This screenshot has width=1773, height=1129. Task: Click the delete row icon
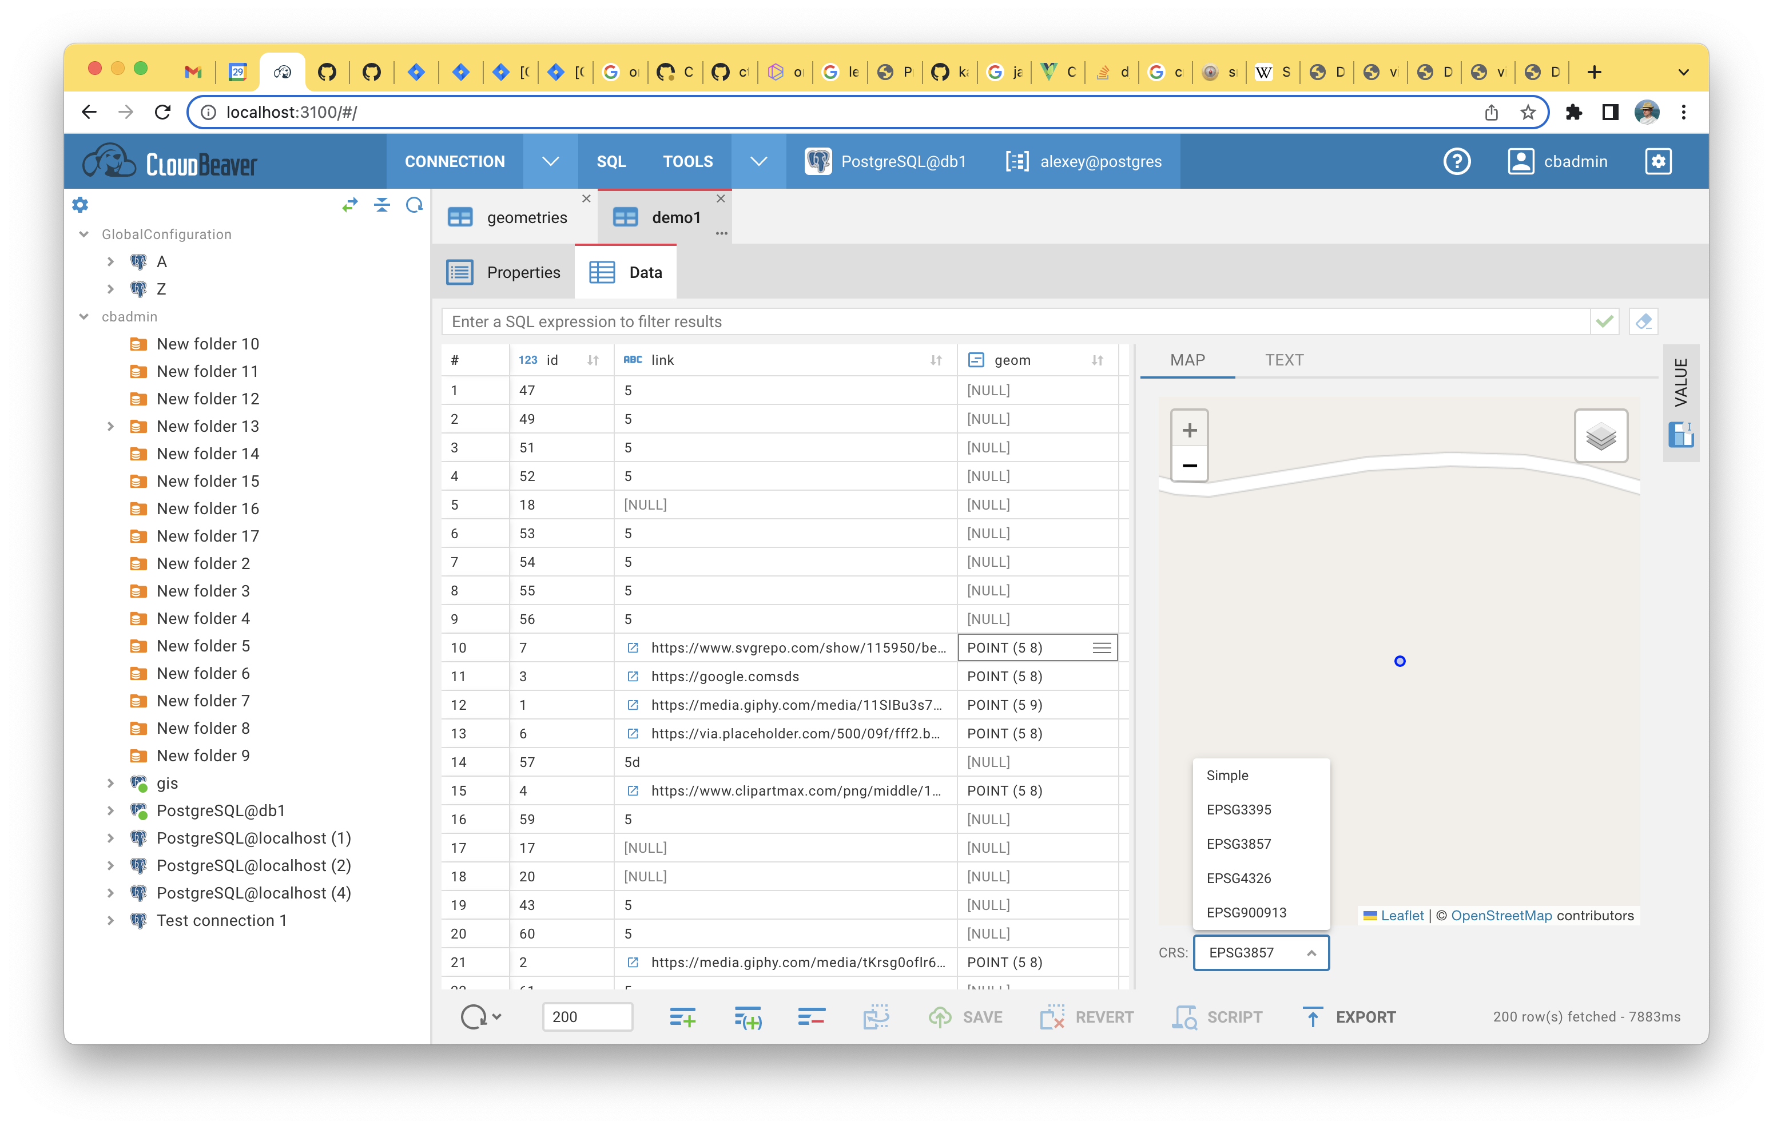point(810,1017)
